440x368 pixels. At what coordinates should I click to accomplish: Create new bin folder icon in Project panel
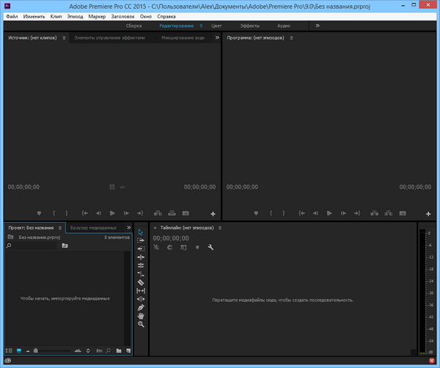tap(119, 351)
